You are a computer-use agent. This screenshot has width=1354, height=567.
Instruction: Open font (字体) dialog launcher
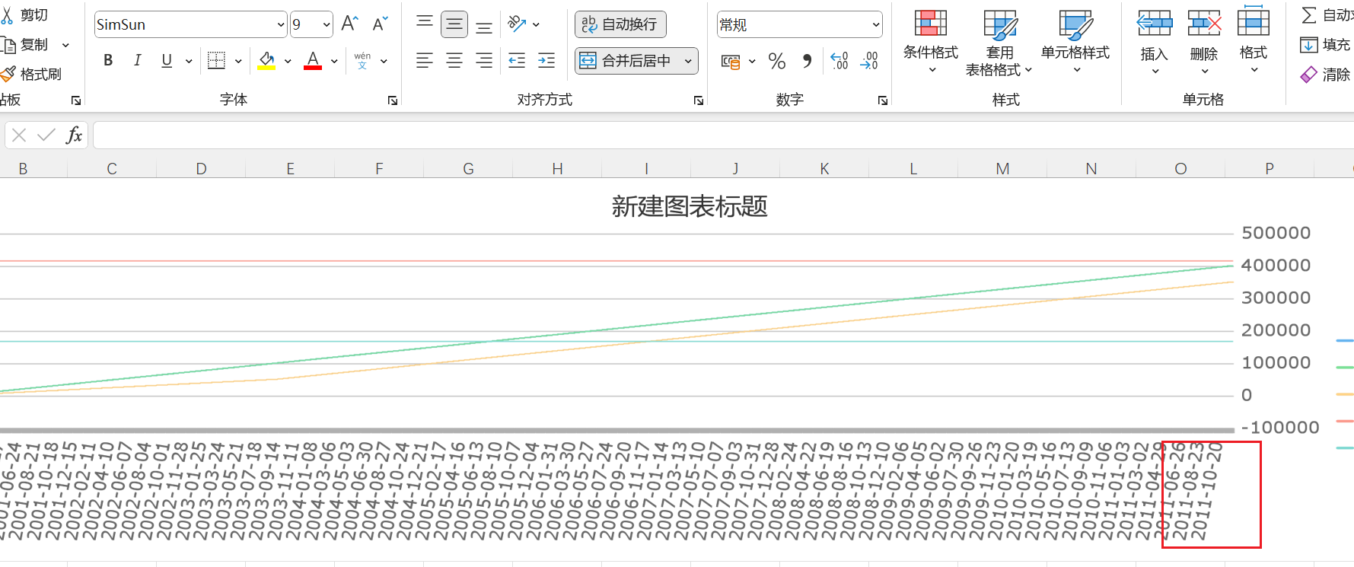(x=393, y=100)
